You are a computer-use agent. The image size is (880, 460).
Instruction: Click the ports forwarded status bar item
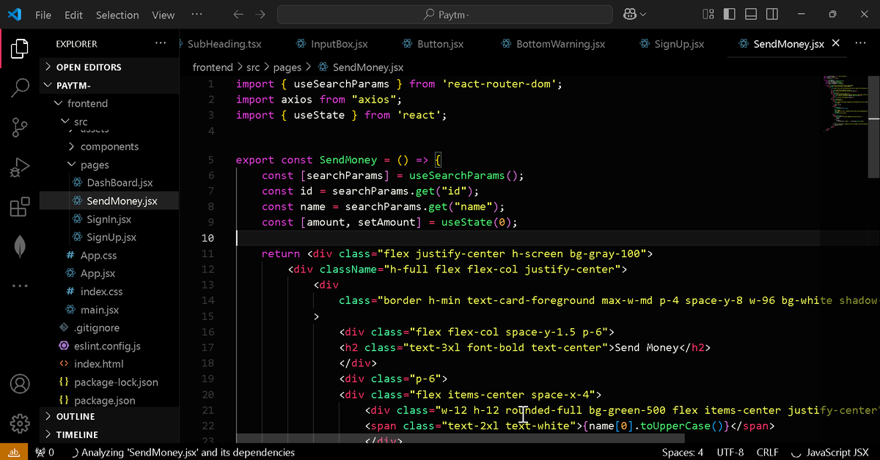(x=45, y=453)
